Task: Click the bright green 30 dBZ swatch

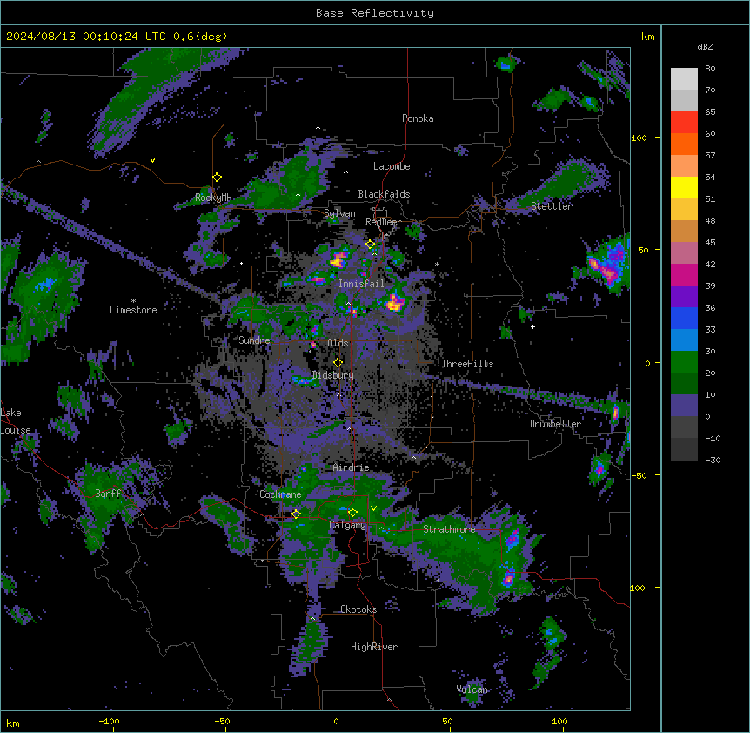Action: pyautogui.click(x=684, y=362)
